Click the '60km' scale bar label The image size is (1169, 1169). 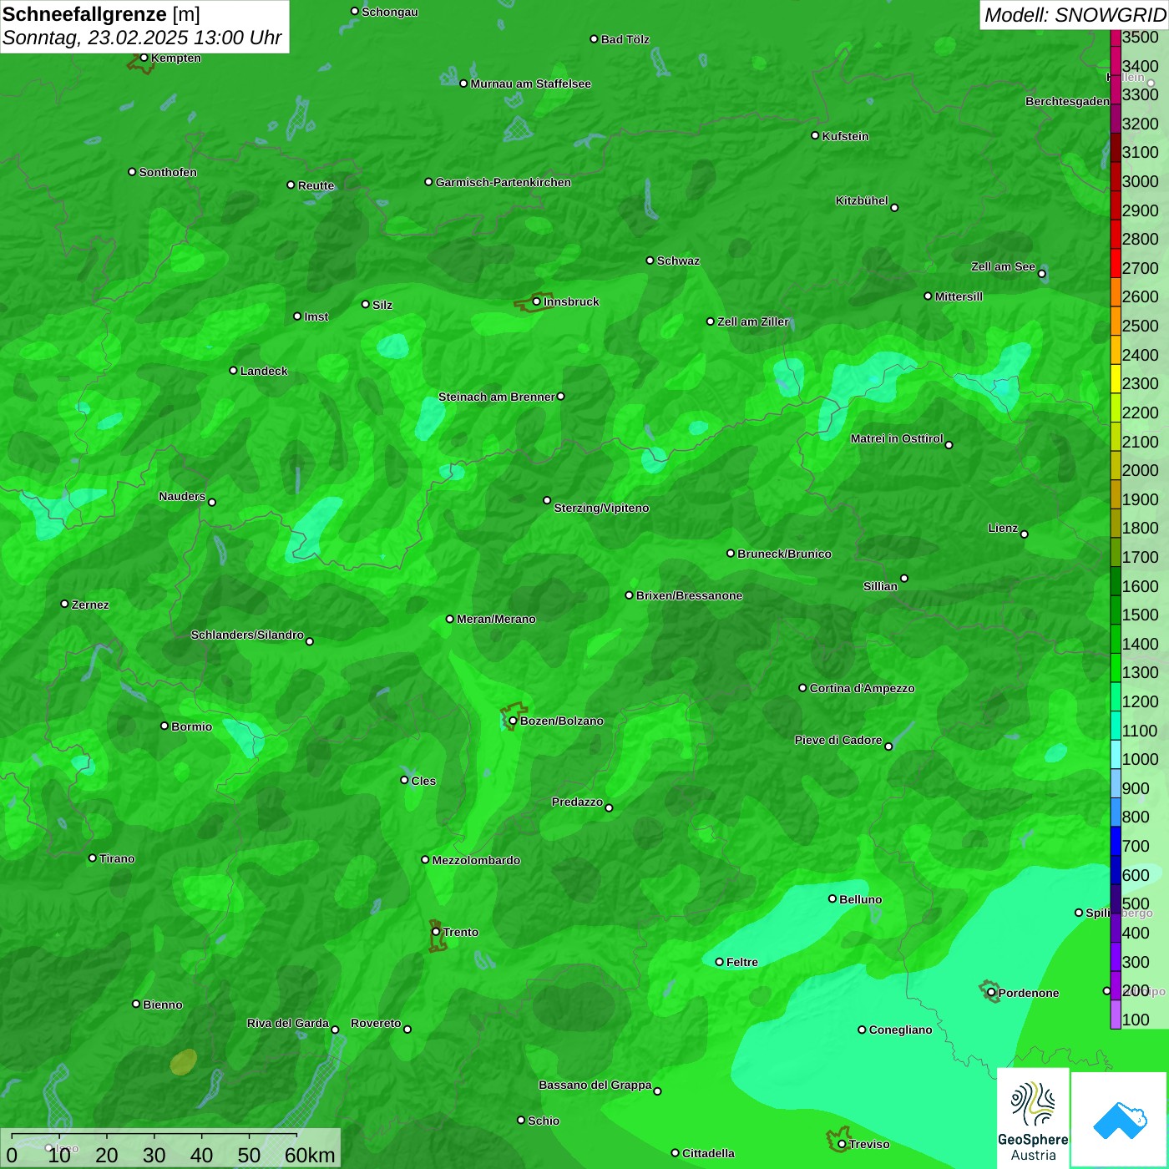point(310,1155)
